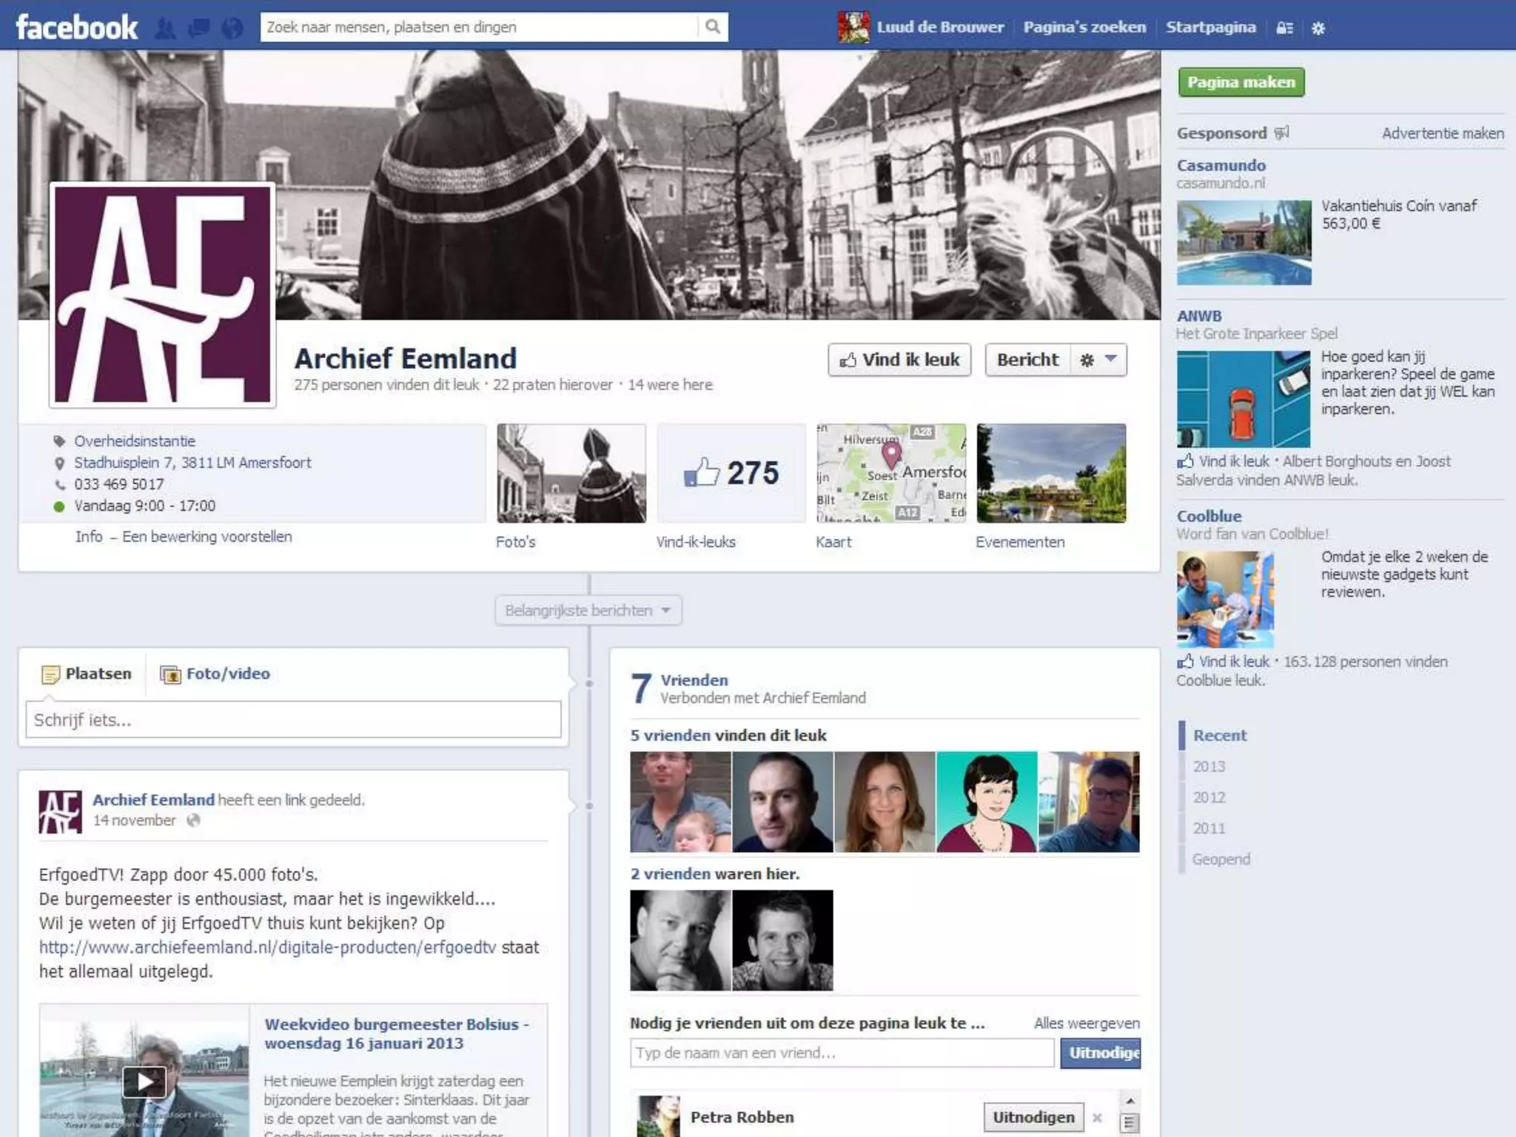Open the archiefeemland.nl erfgoedtv link
Screen dimensions: 1516x1137
(x=267, y=947)
